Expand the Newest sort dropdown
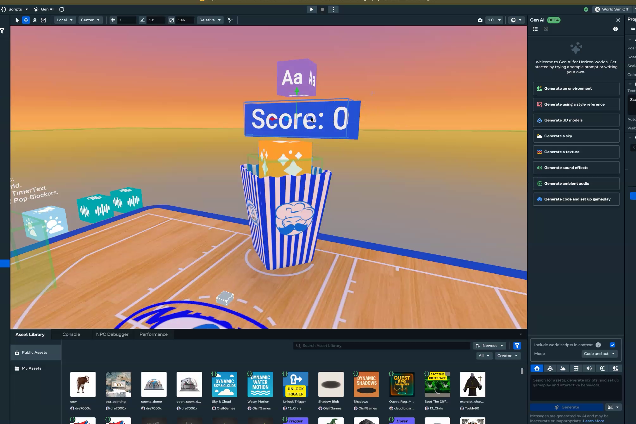This screenshot has height=424, width=636. (x=489, y=346)
